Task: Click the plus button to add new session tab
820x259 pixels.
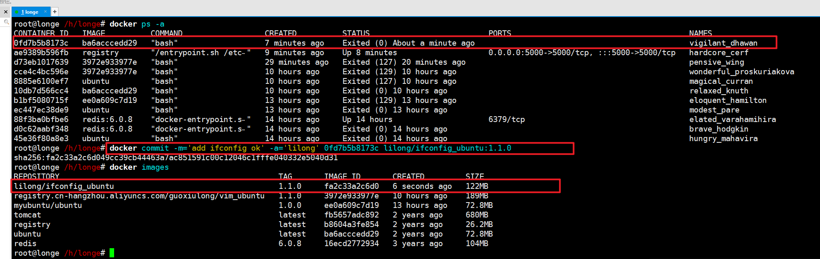Action: 54,12
